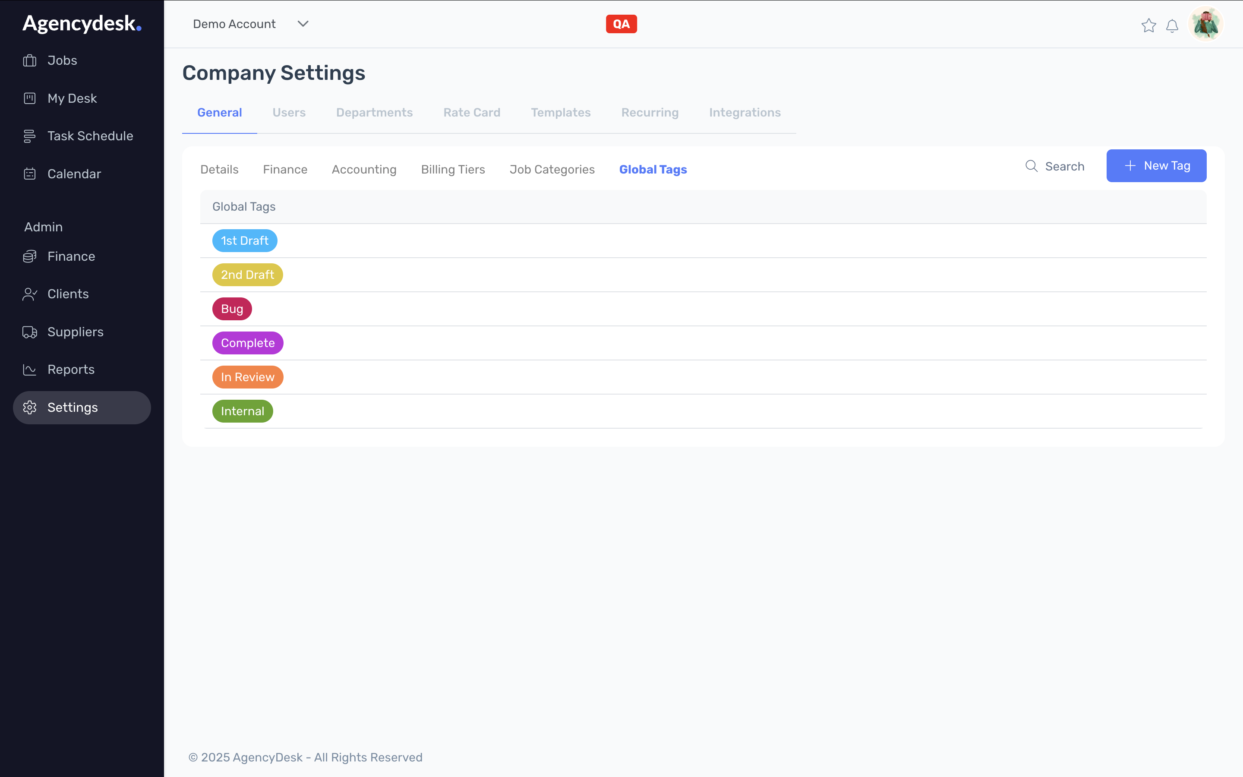Click the Agencydesk logo
The width and height of the screenshot is (1243, 777).
pos(82,24)
